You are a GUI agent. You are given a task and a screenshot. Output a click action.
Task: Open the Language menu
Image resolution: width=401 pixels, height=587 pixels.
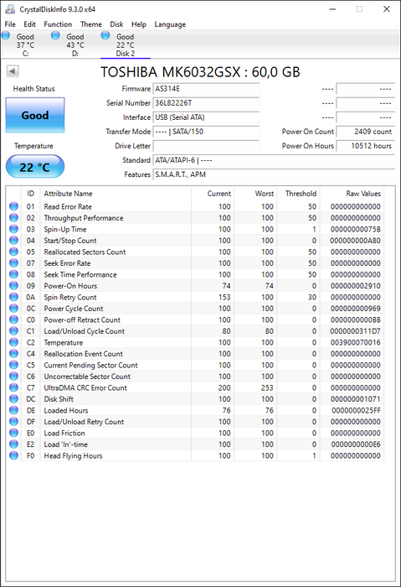click(x=170, y=24)
